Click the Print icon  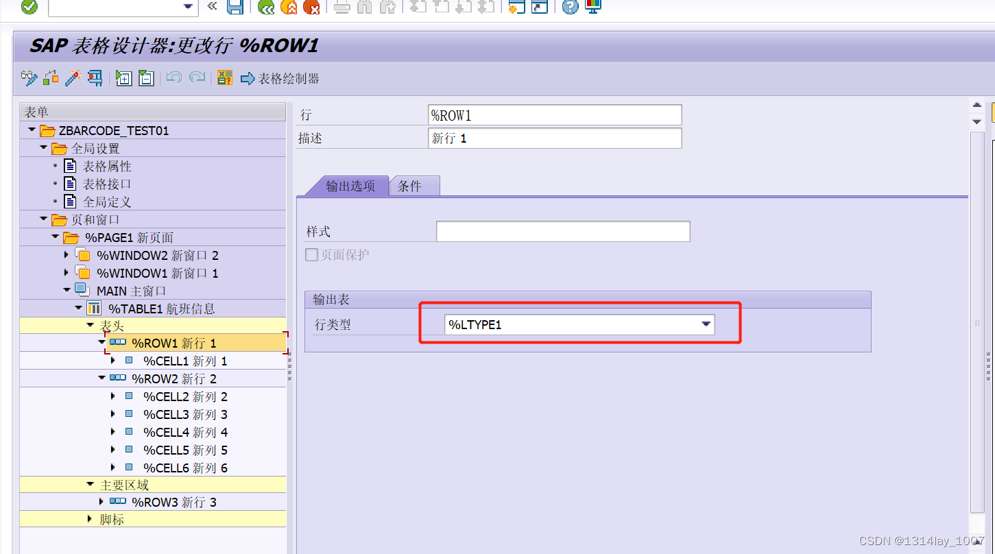click(342, 7)
